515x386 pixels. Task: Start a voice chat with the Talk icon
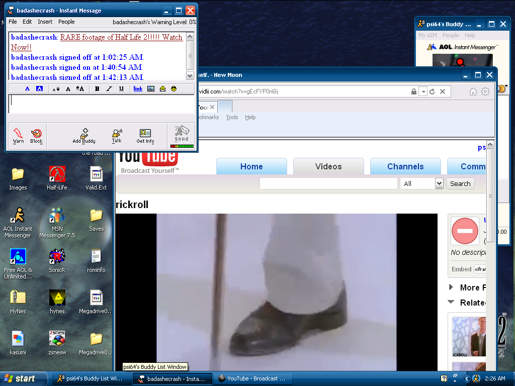point(117,135)
